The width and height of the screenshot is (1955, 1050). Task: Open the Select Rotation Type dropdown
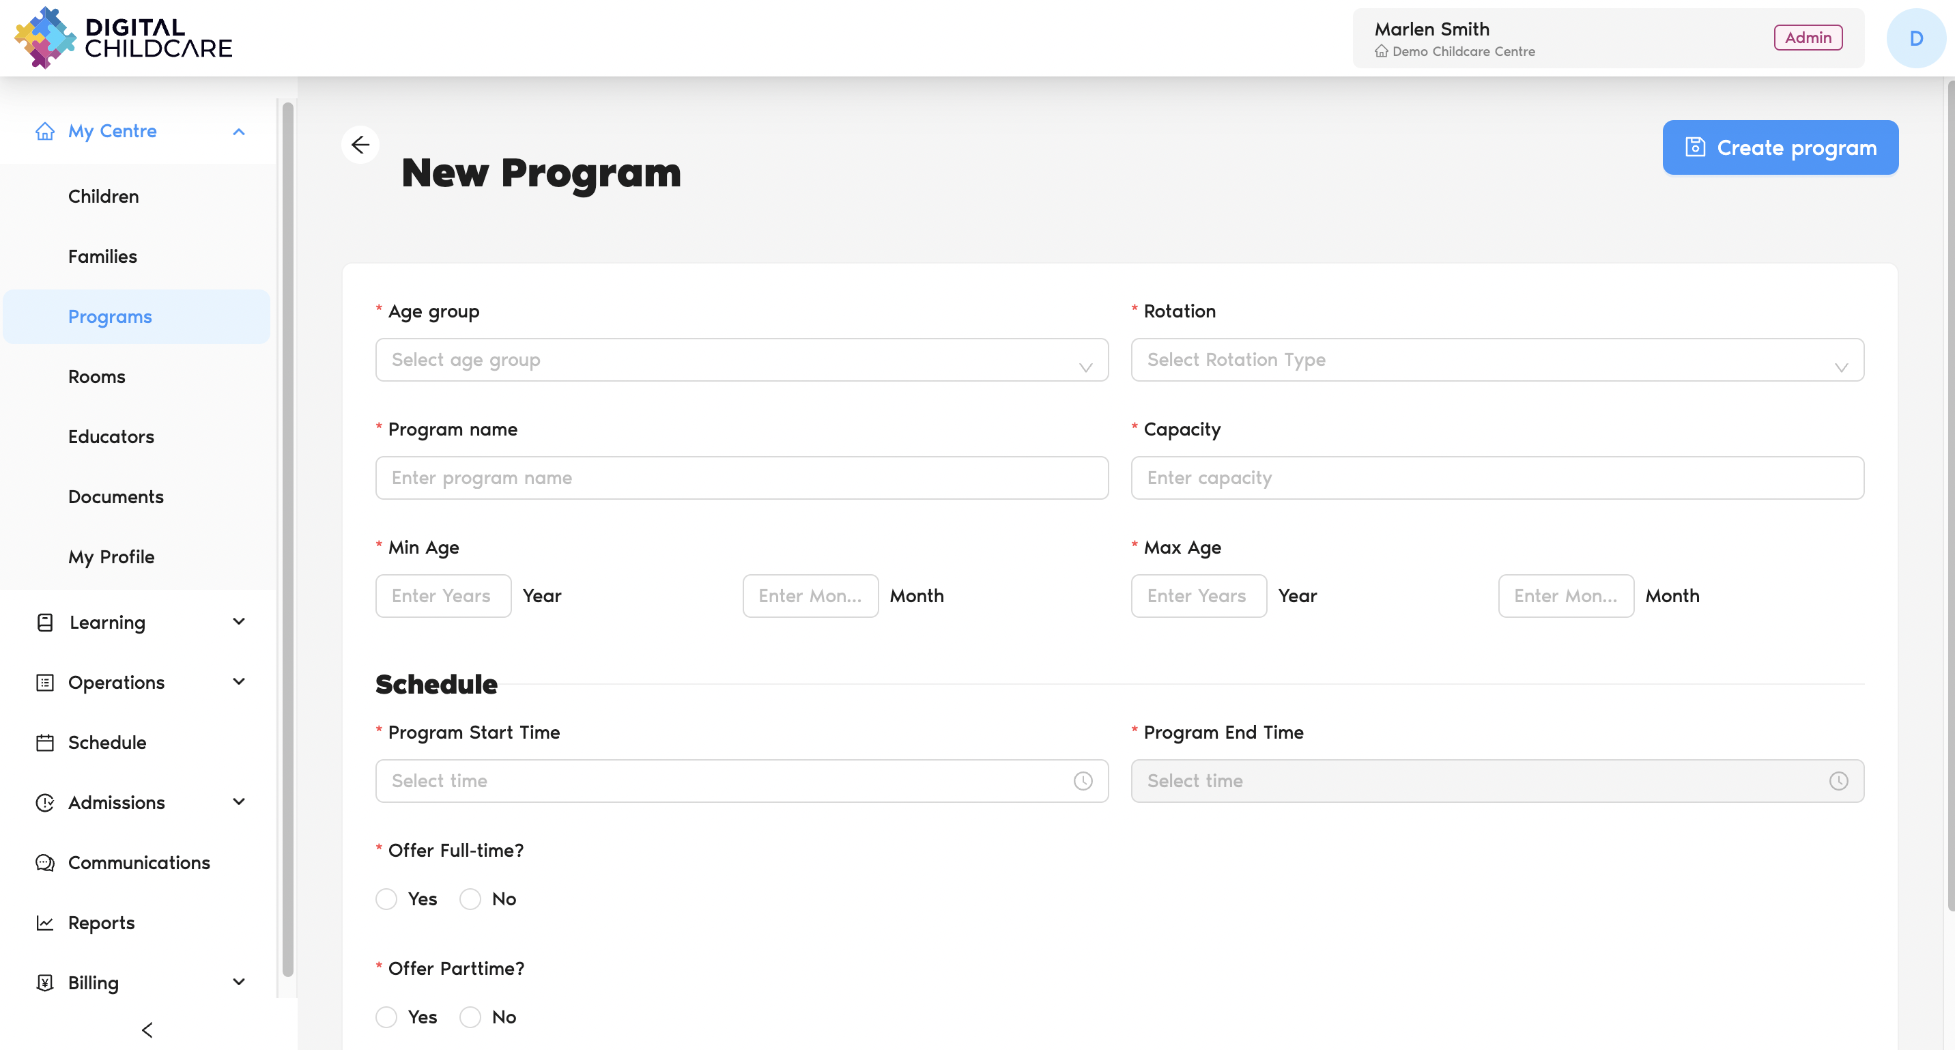[x=1496, y=360]
